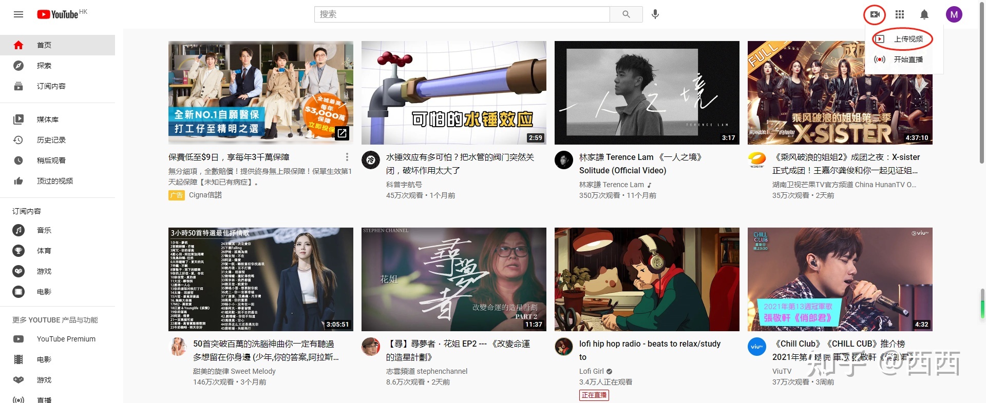Play the Chill Club 張敬軒 thumbnail

click(x=840, y=279)
